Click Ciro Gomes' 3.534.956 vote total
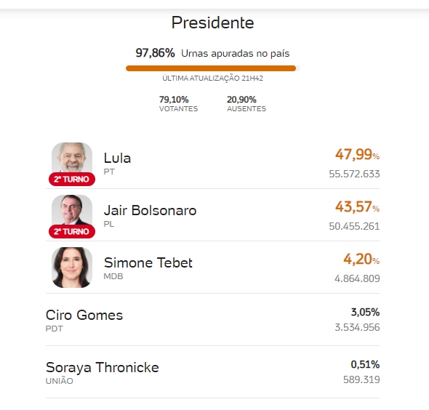This screenshot has width=429, height=410. click(357, 327)
